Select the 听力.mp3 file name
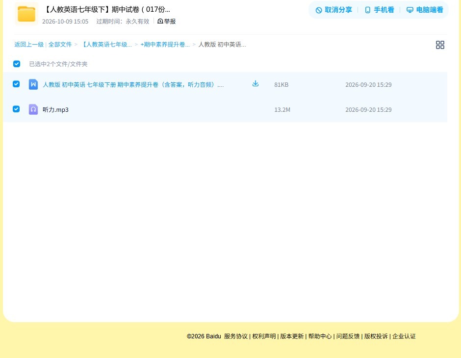This screenshot has width=461, height=358. (x=55, y=110)
